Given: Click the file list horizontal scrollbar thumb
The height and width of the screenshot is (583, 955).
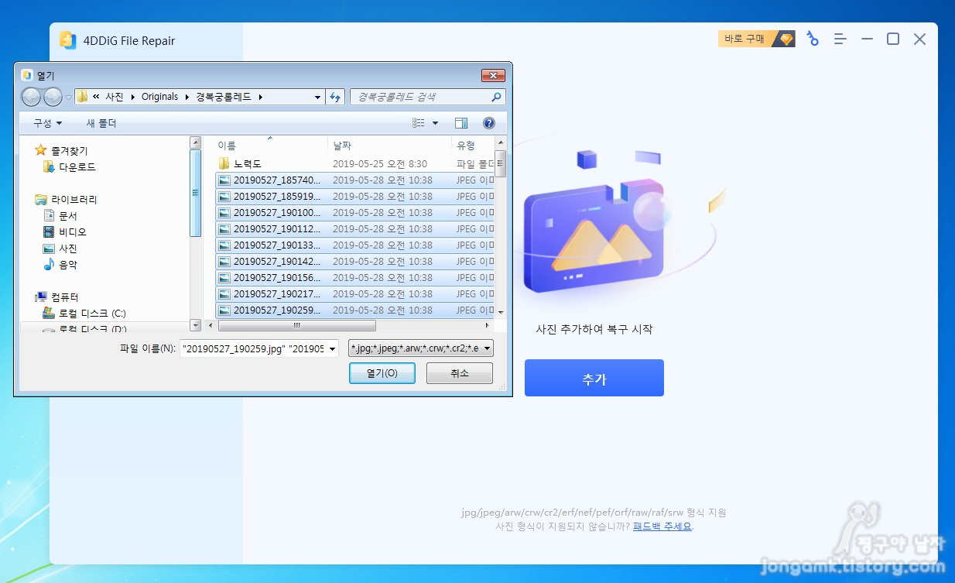Looking at the screenshot, I should tap(297, 326).
